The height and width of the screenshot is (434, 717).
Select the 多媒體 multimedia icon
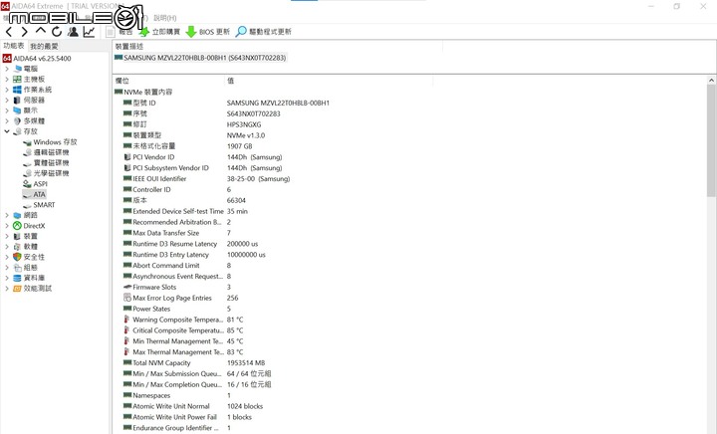pos(17,121)
